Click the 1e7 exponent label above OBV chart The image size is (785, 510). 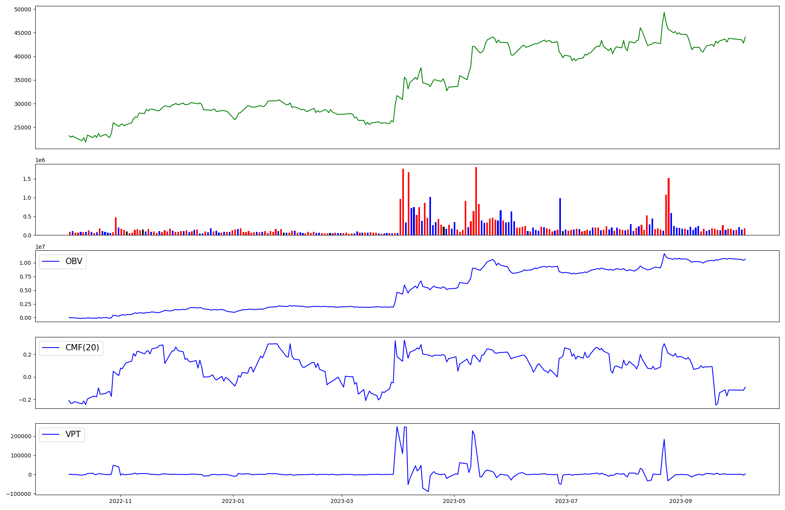40,247
